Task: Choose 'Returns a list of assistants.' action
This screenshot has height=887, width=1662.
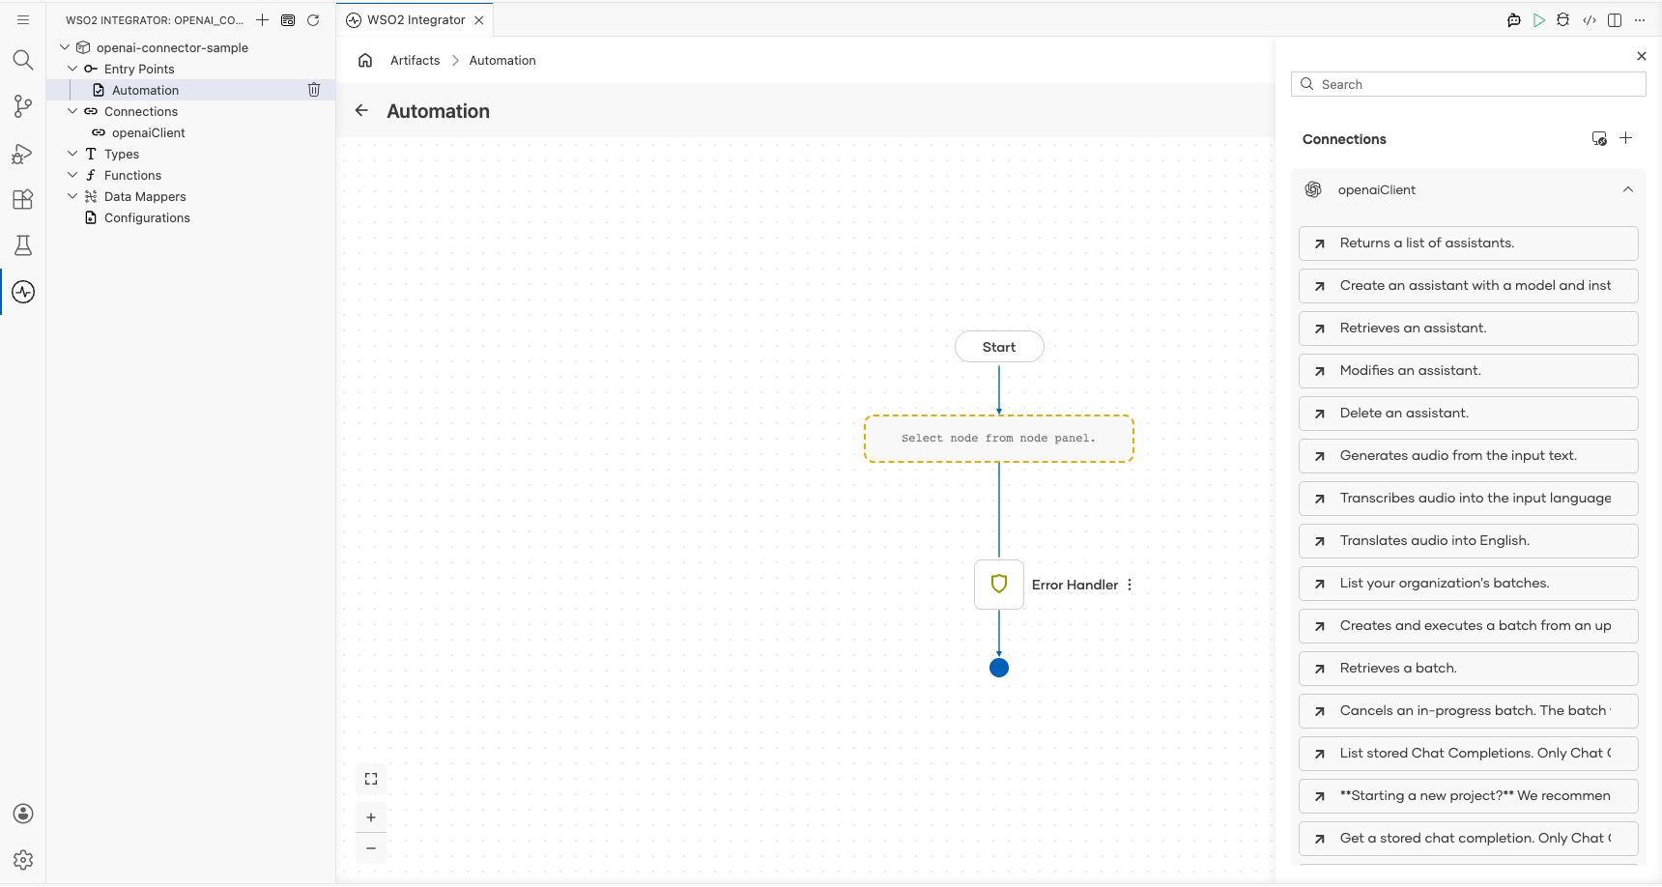Action: tap(1469, 243)
